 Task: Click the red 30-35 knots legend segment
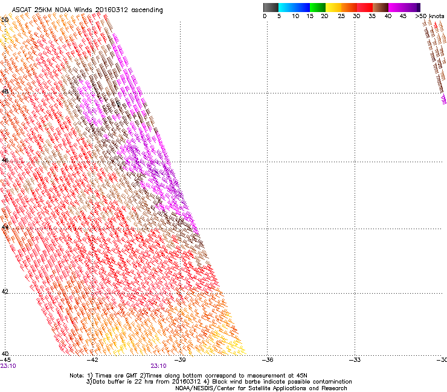click(365, 7)
